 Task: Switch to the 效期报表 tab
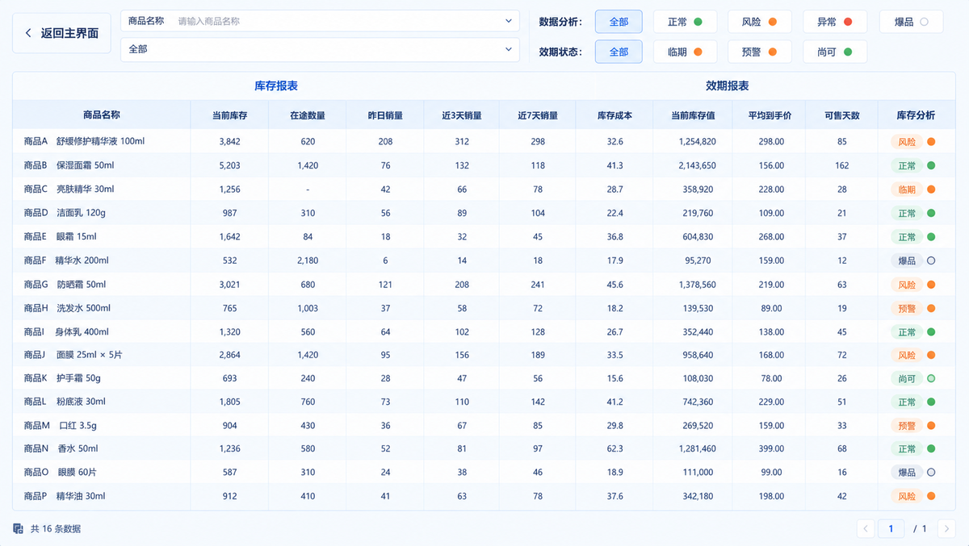pyautogui.click(x=727, y=85)
